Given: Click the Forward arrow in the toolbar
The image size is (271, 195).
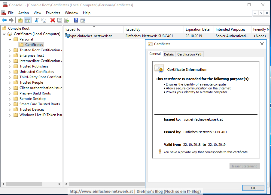Looking at the screenshot, I should (x=11, y=20).
